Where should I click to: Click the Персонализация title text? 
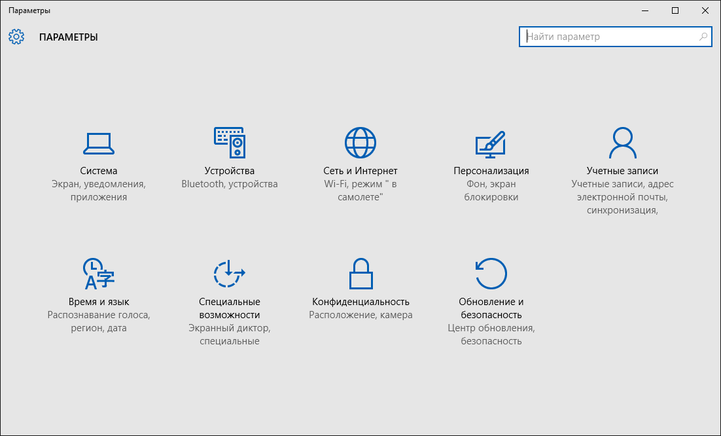pos(491,171)
